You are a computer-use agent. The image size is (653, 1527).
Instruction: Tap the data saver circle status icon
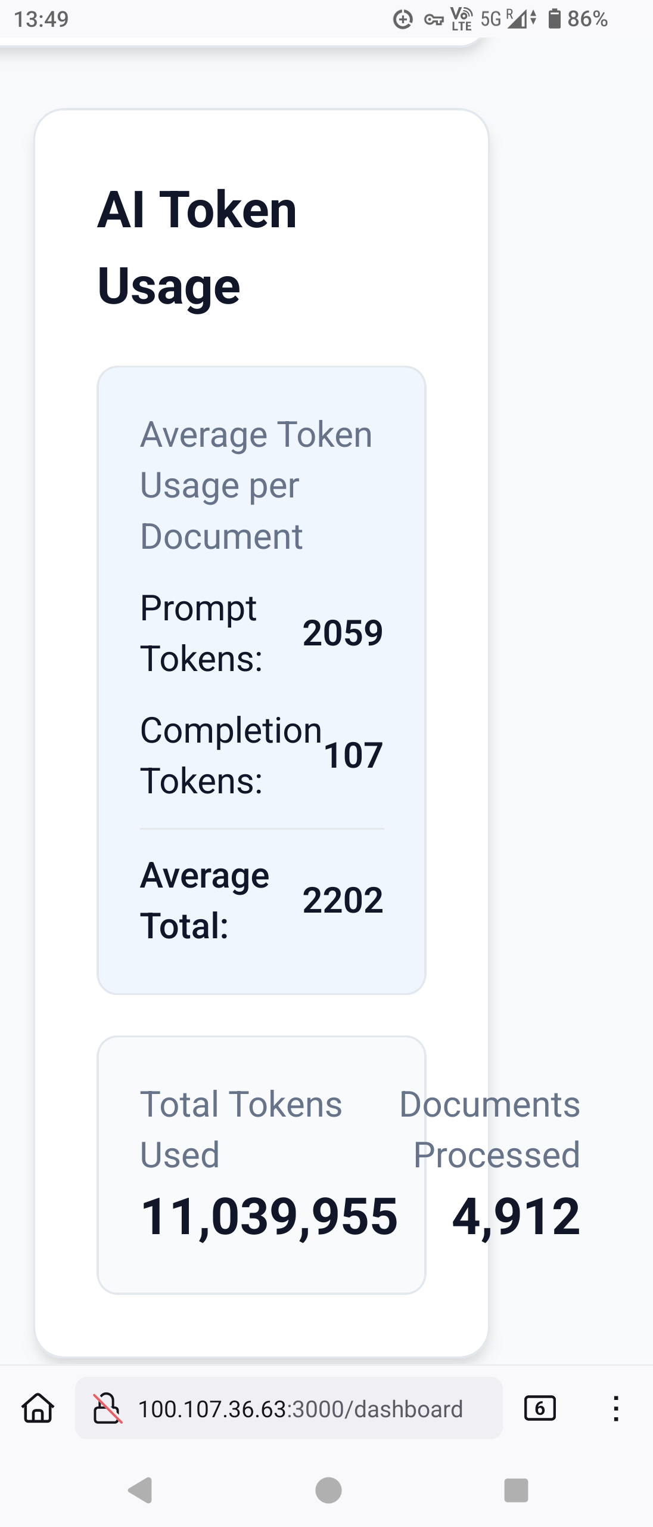[x=403, y=20]
